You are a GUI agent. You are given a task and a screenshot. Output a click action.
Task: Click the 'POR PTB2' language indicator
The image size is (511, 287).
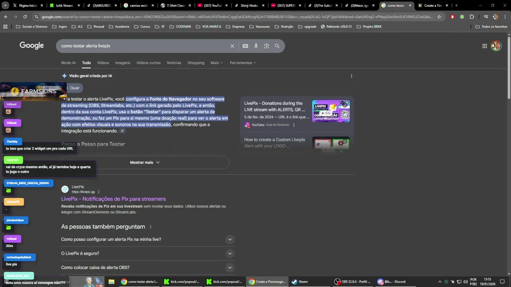473,282
